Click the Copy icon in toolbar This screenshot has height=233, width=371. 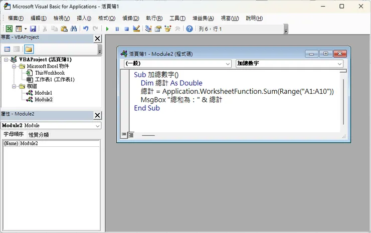tap(55, 29)
